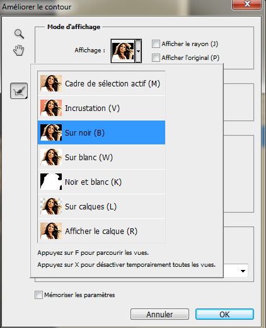Select the Hand pan tool
This screenshot has height=328, width=266.
click(19, 50)
